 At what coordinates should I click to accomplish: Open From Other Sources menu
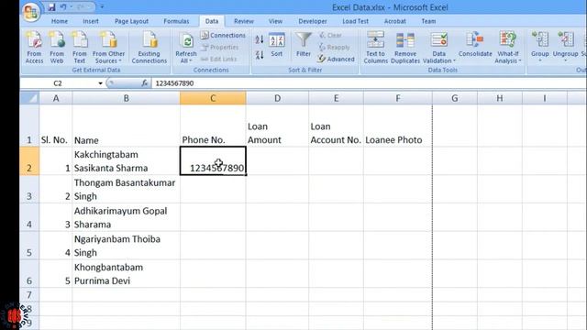(108, 48)
